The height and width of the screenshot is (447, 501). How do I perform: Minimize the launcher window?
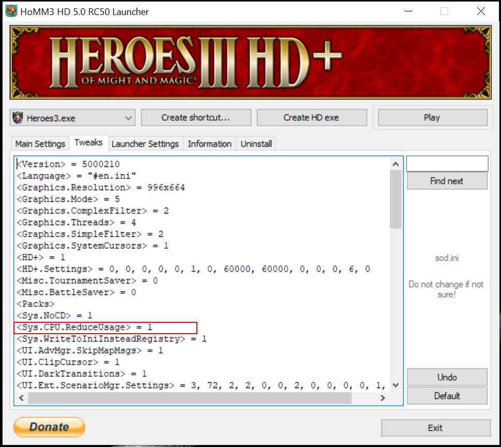(x=408, y=11)
